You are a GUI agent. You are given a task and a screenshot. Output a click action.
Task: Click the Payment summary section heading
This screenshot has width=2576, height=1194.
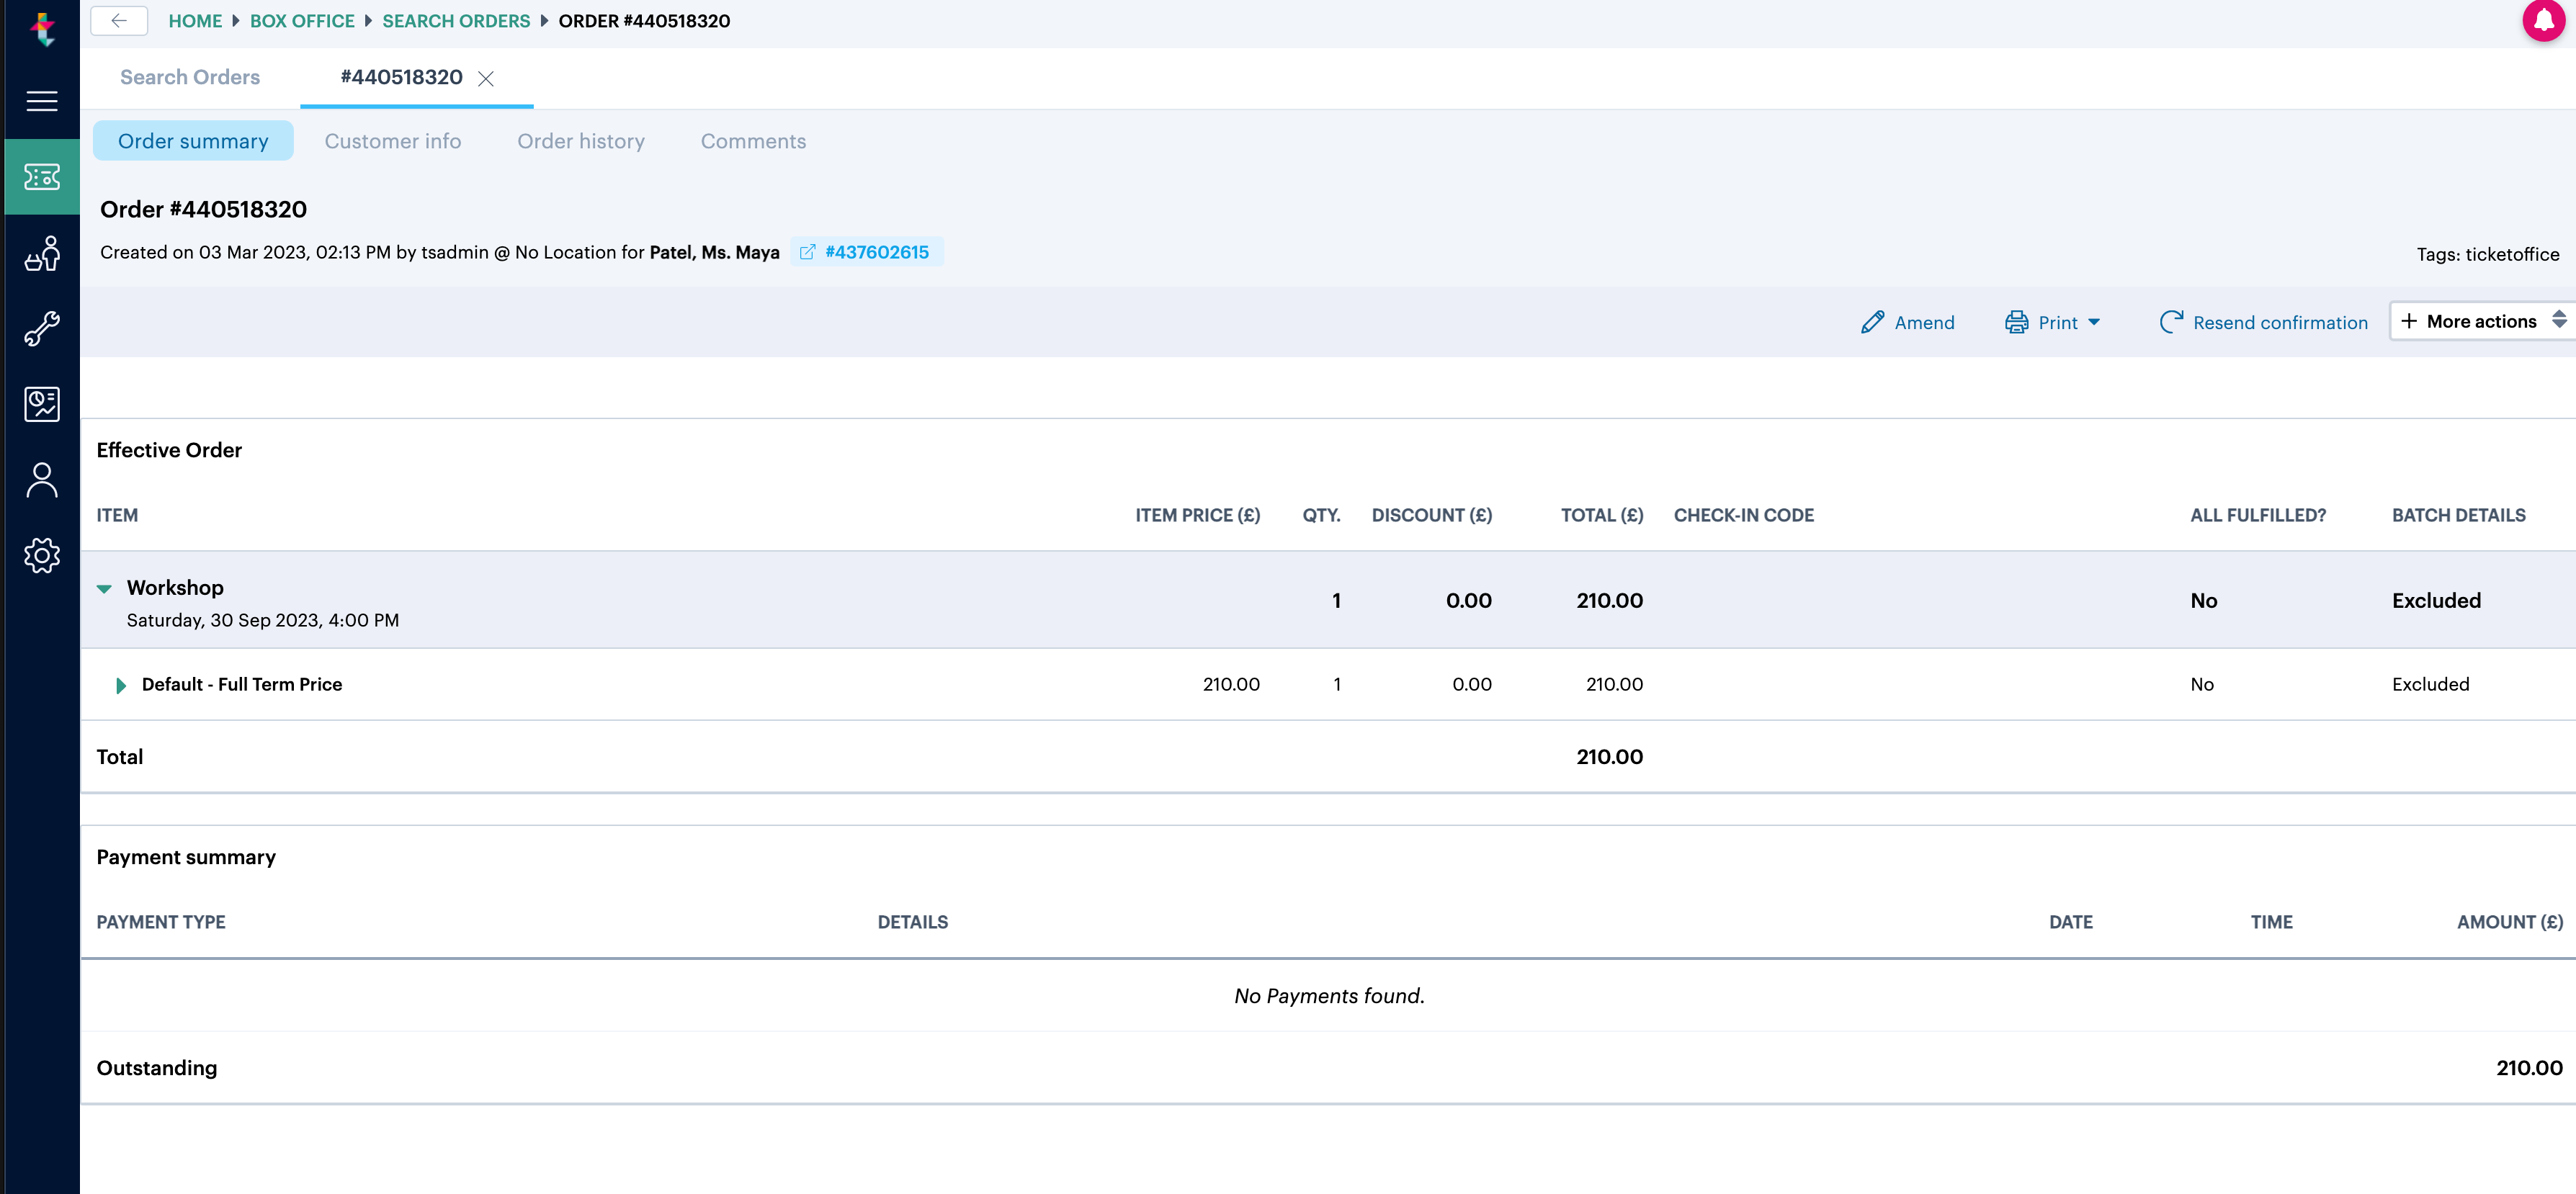[186, 857]
